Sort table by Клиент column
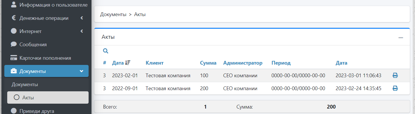415x114 pixels. (154, 63)
